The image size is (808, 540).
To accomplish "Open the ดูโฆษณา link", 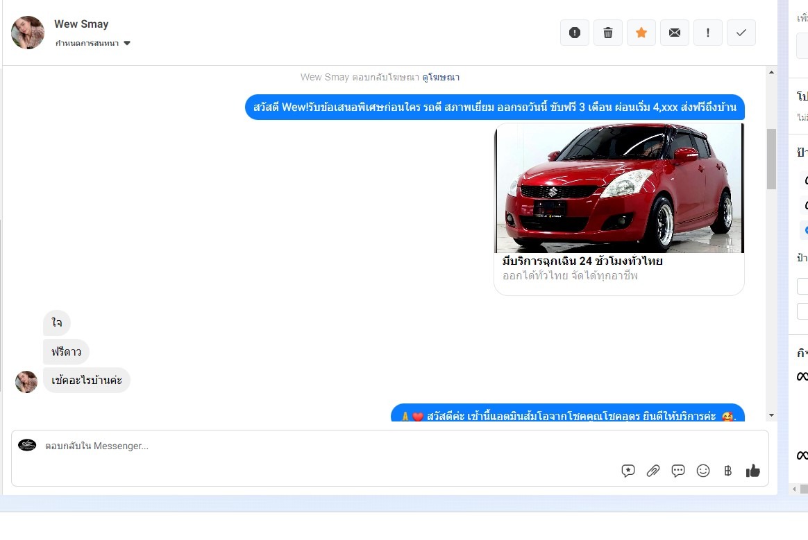I will (x=441, y=77).
